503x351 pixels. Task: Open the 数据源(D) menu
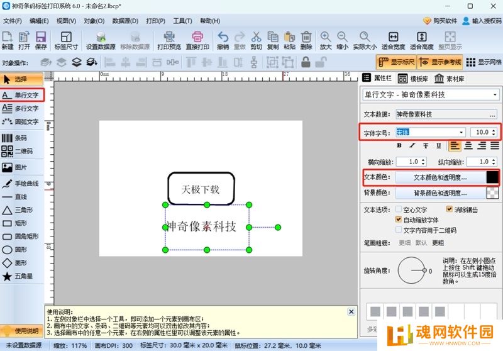125,21
